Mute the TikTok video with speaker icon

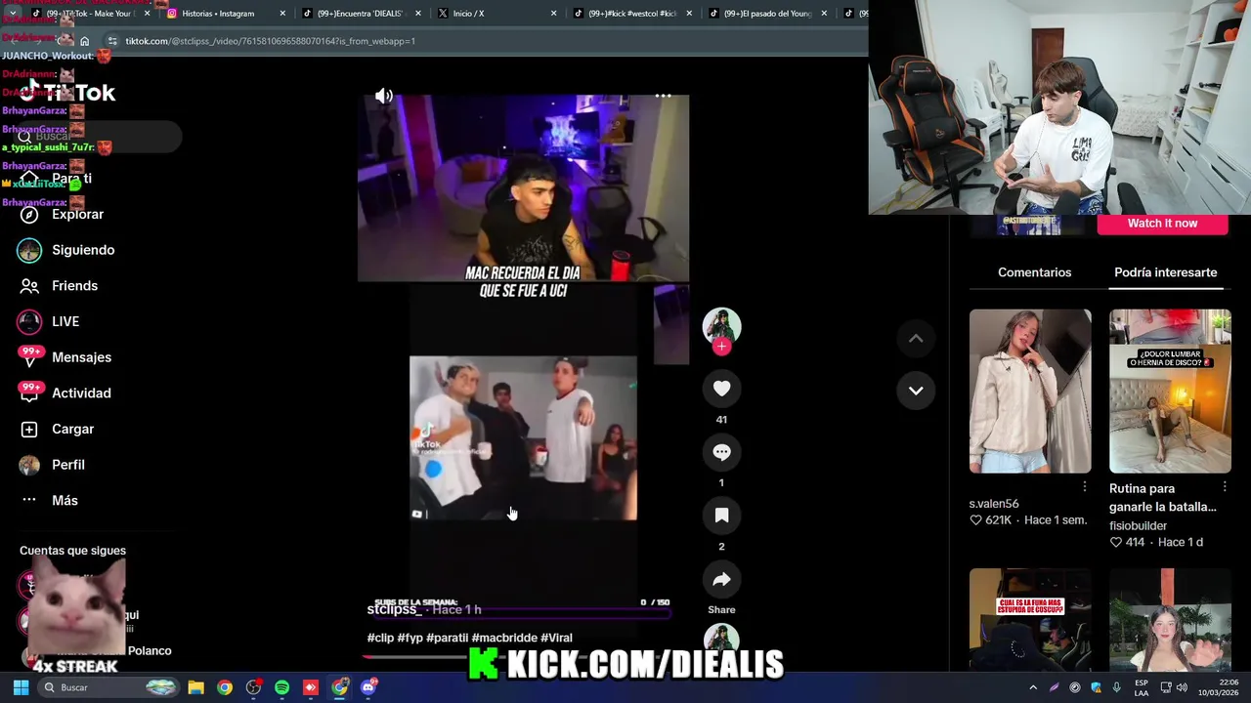(384, 96)
